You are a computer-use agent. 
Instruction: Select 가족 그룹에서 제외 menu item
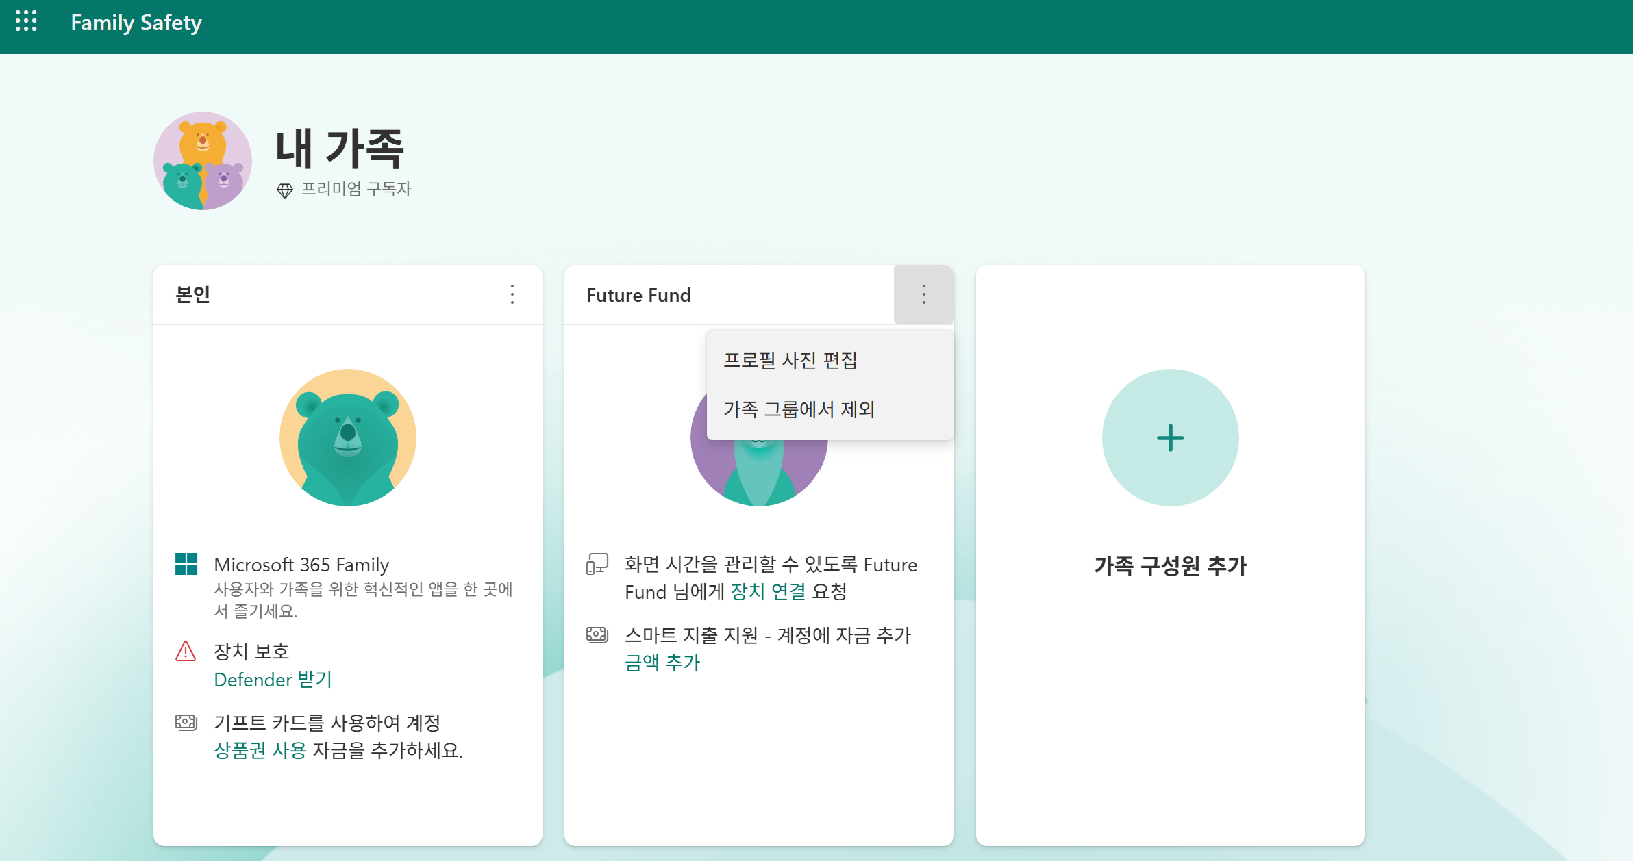click(x=830, y=409)
